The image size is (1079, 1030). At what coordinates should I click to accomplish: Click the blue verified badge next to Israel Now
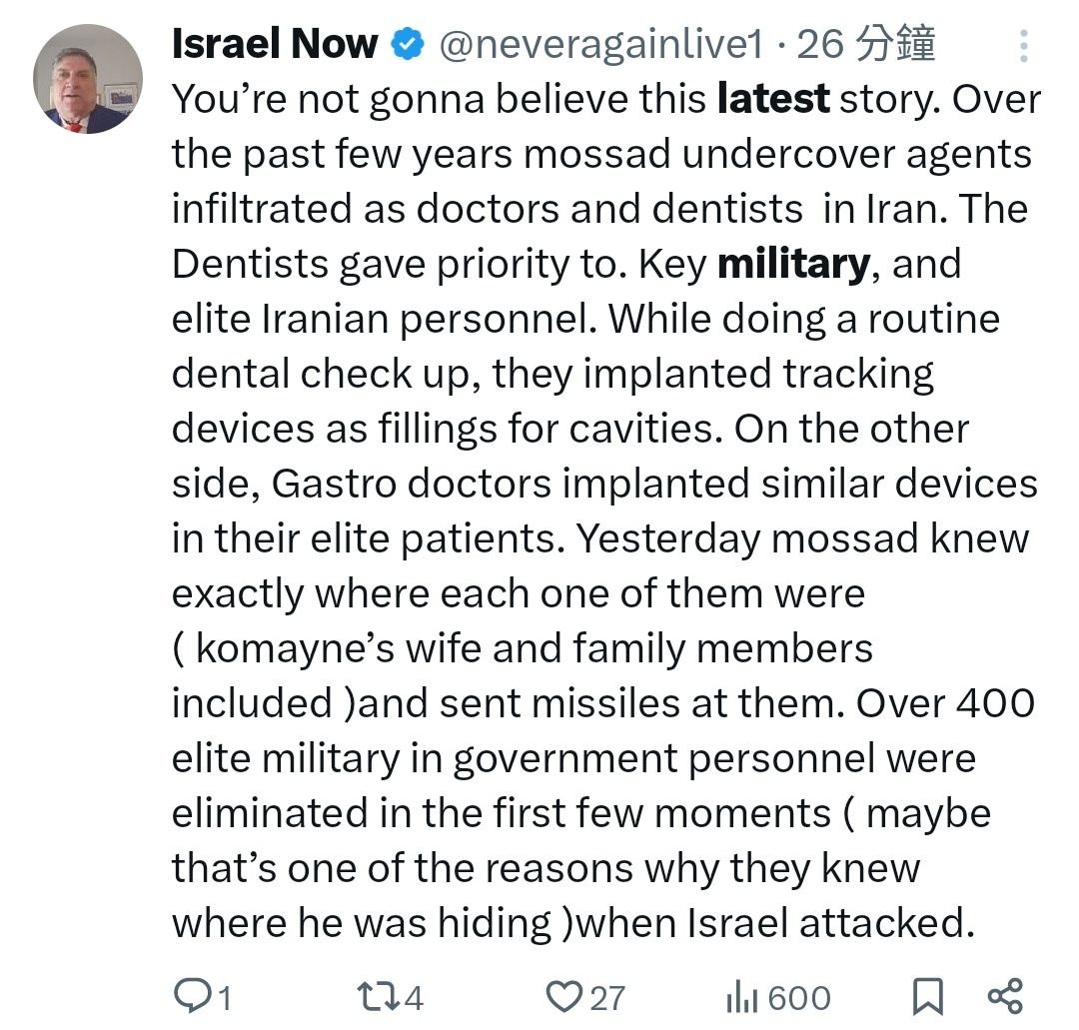(x=405, y=43)
